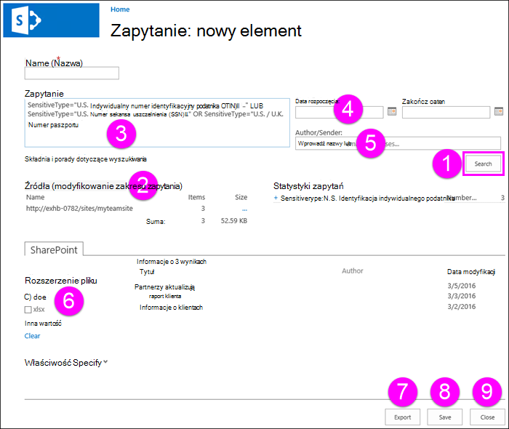Focus the start date input field
Screen dimensions: 509x429
click(x=340, y=112)
